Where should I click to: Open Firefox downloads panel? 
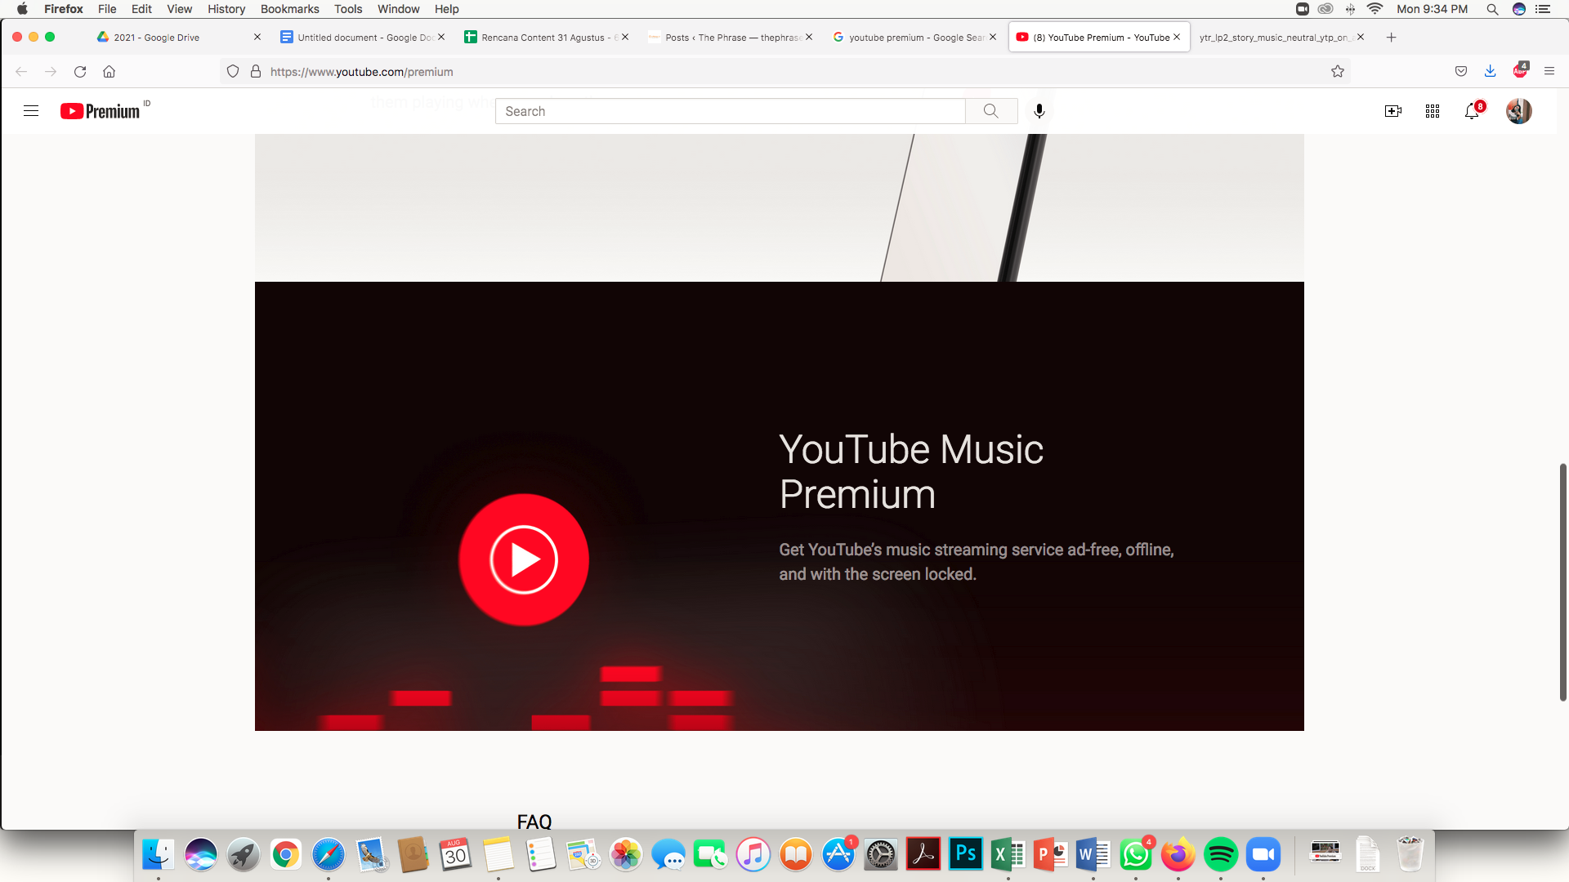pos(1490,72)
